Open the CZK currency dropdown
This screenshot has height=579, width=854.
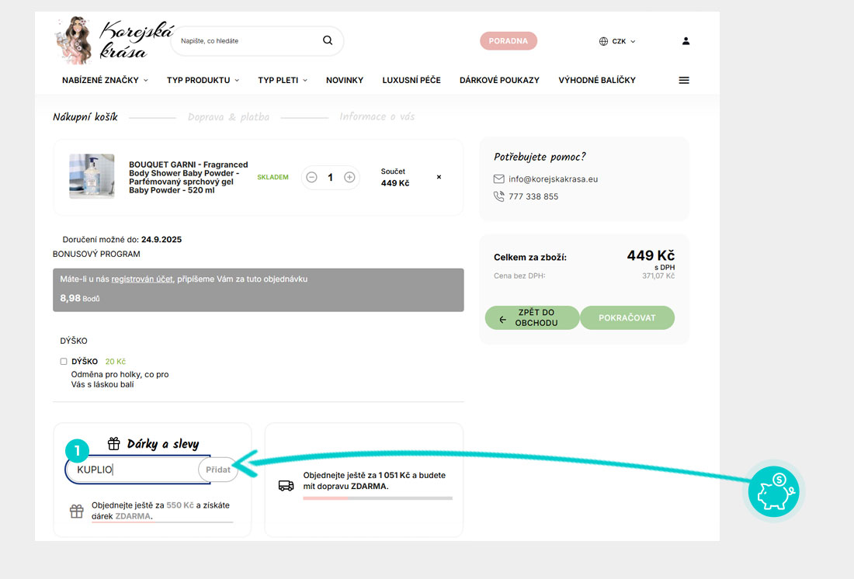coord(618,41)
